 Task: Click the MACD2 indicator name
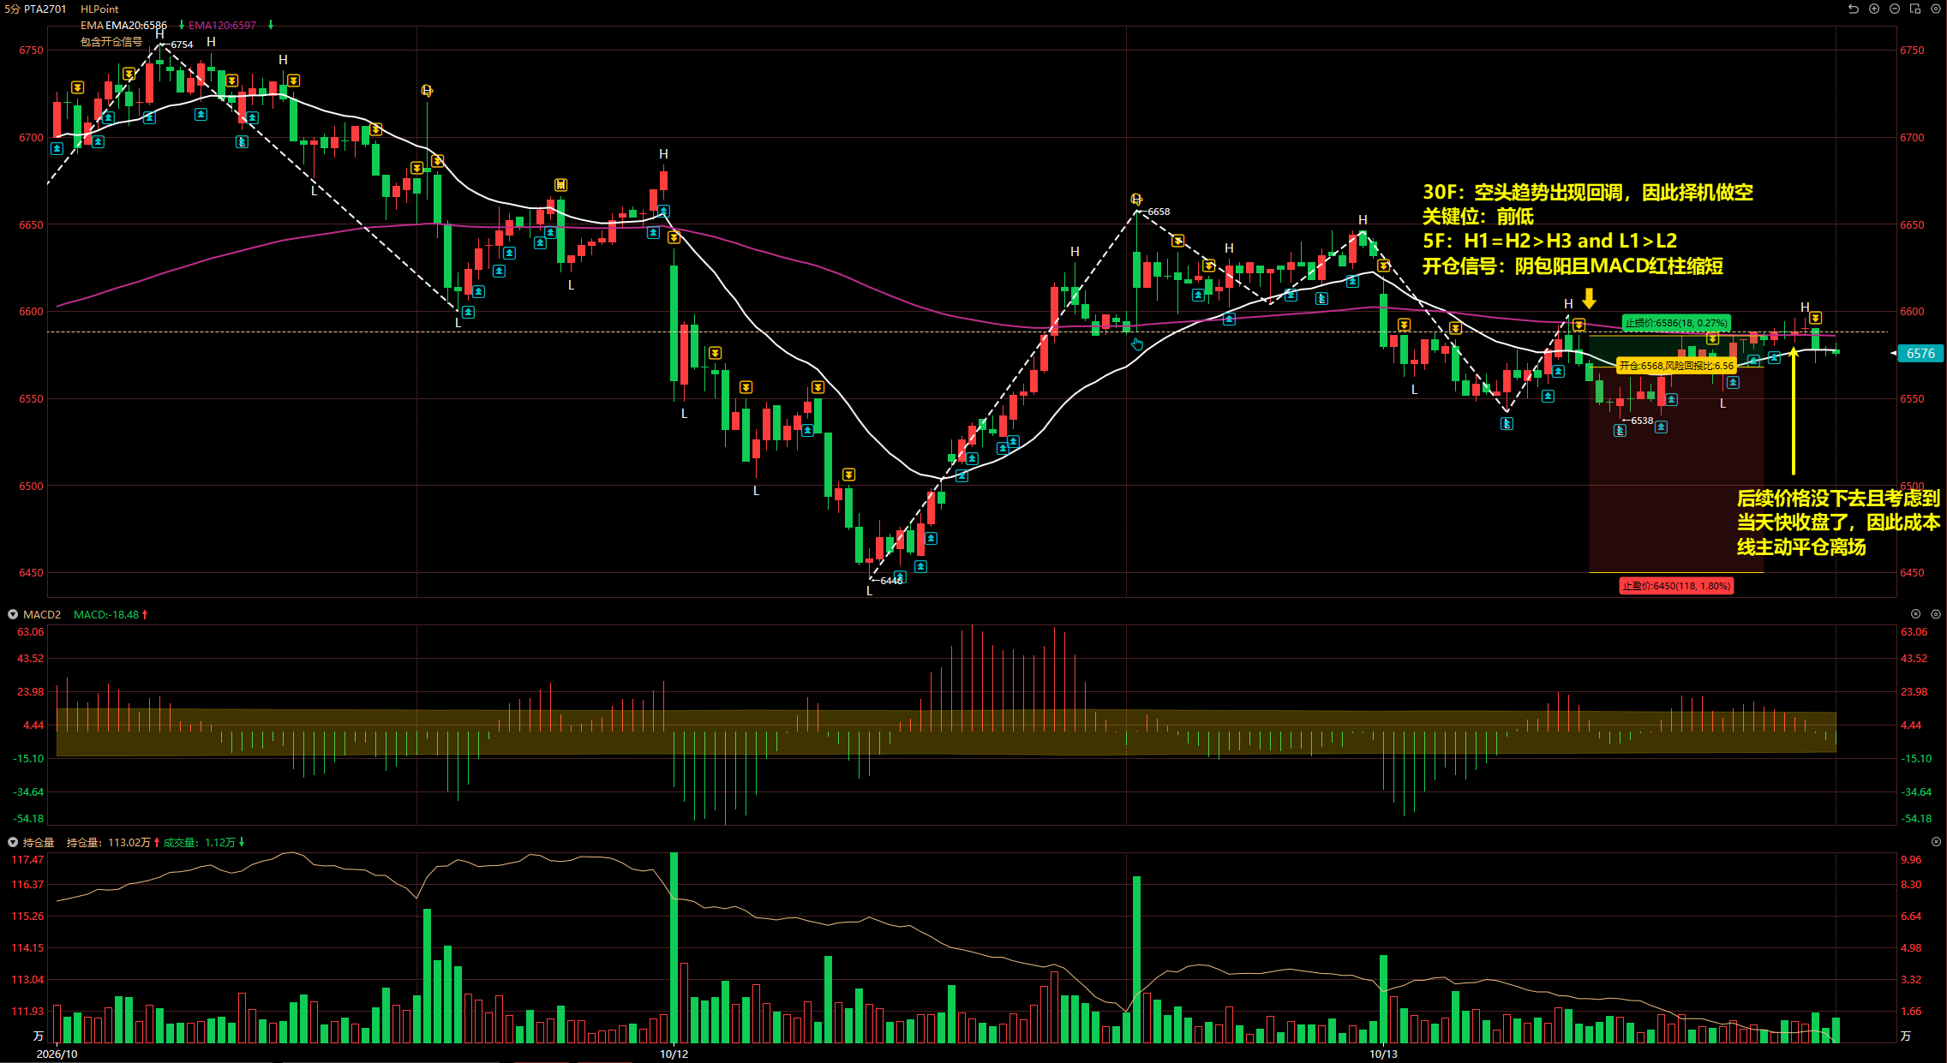[42, 614]
